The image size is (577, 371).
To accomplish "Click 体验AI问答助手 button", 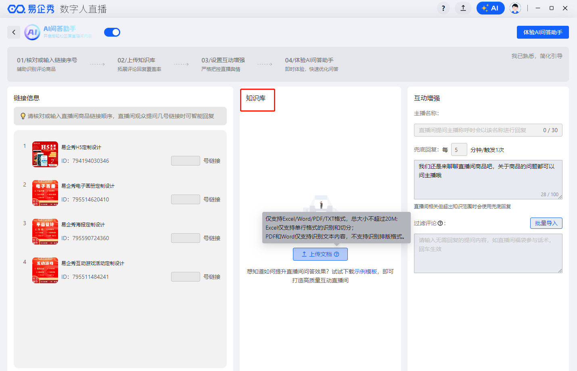I will 543,32.
